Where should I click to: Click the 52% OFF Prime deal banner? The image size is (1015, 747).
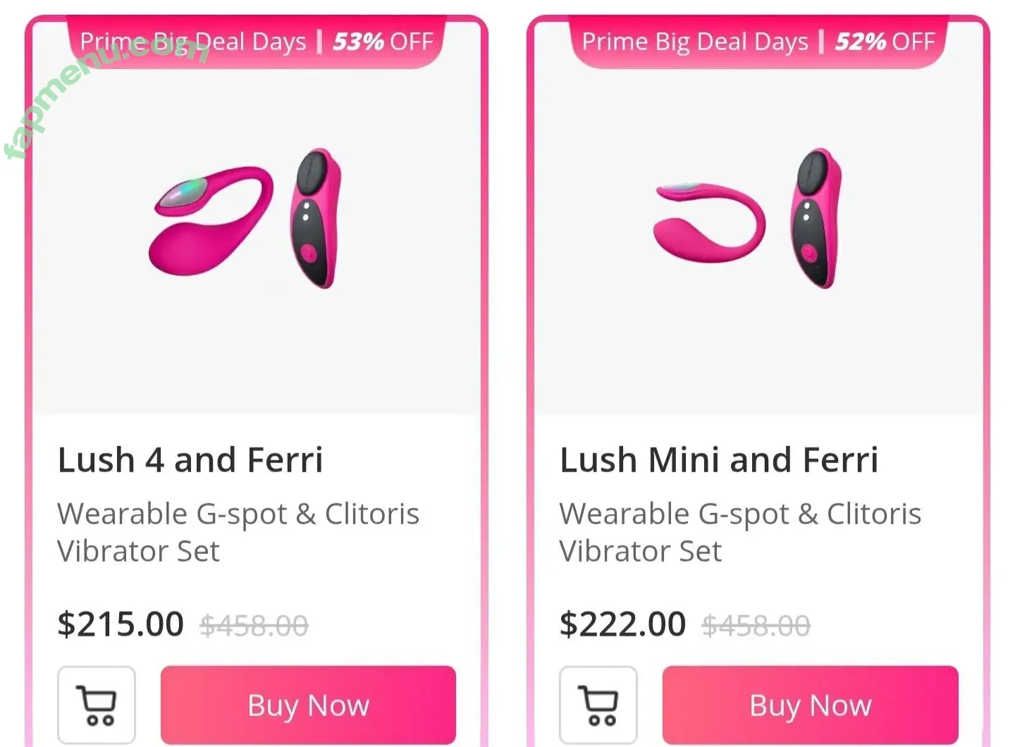coord(758,42)
